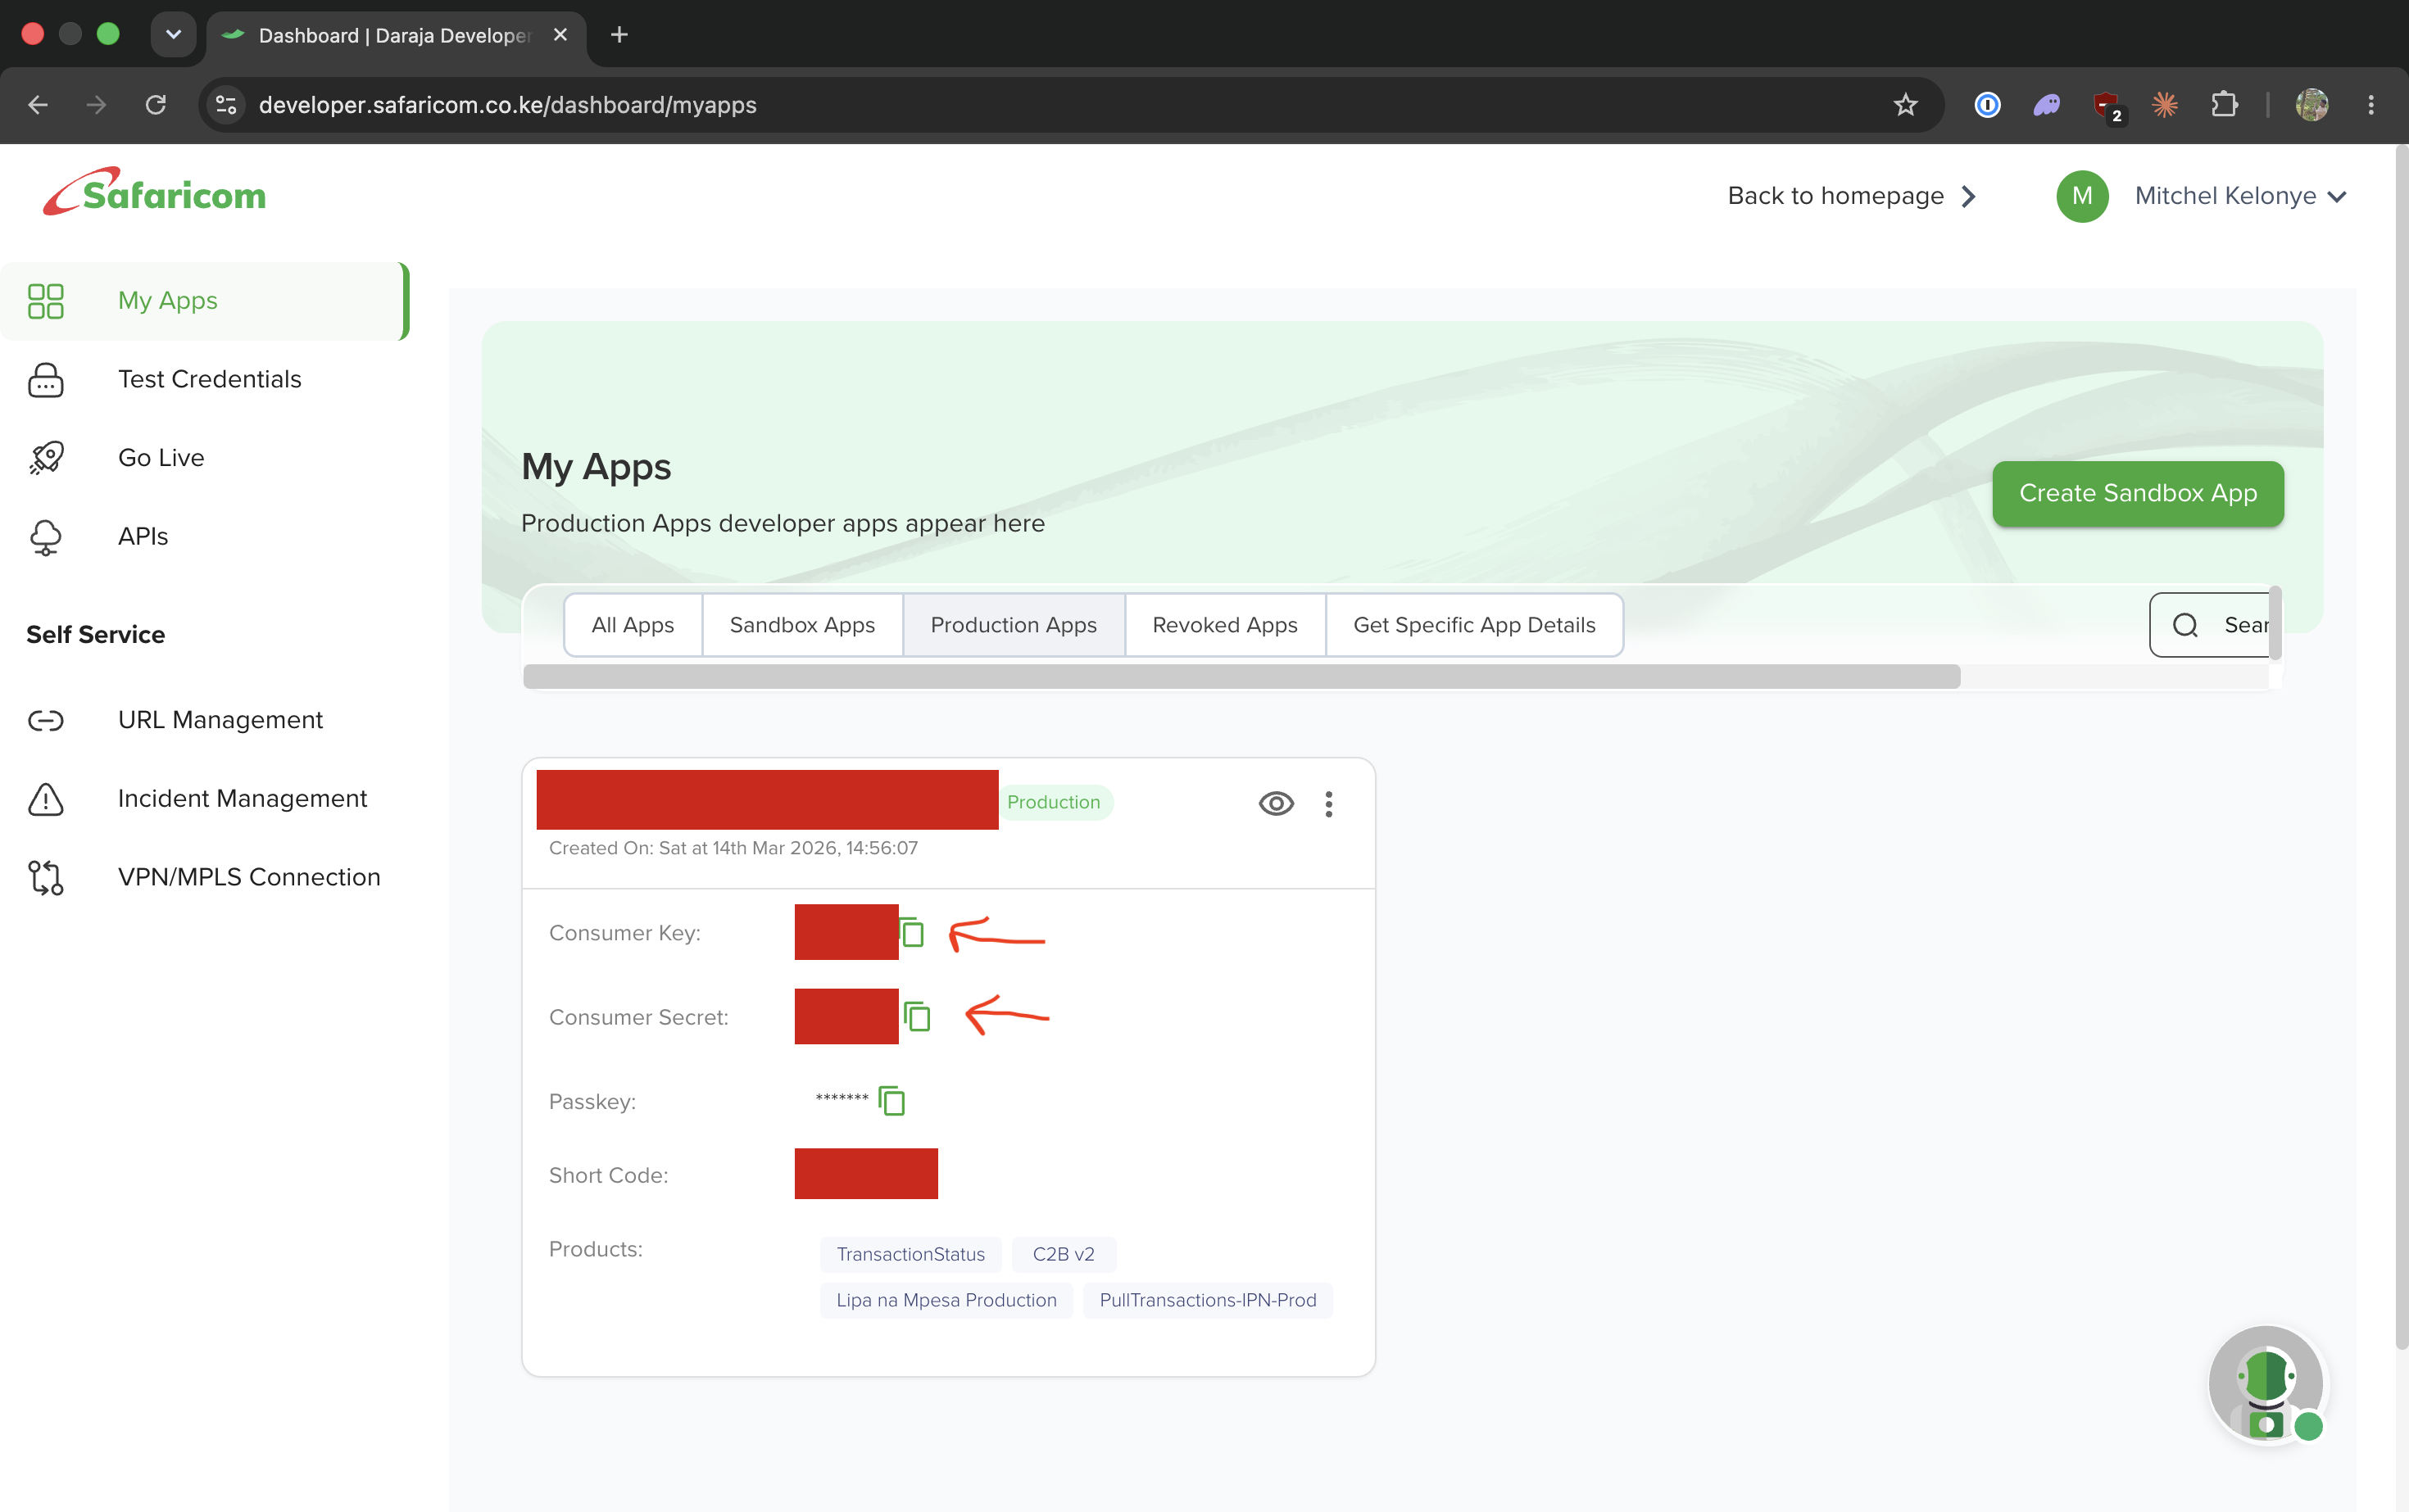Open the 1Password extension icon
2409x1512 pixels.
point(1987,105)
